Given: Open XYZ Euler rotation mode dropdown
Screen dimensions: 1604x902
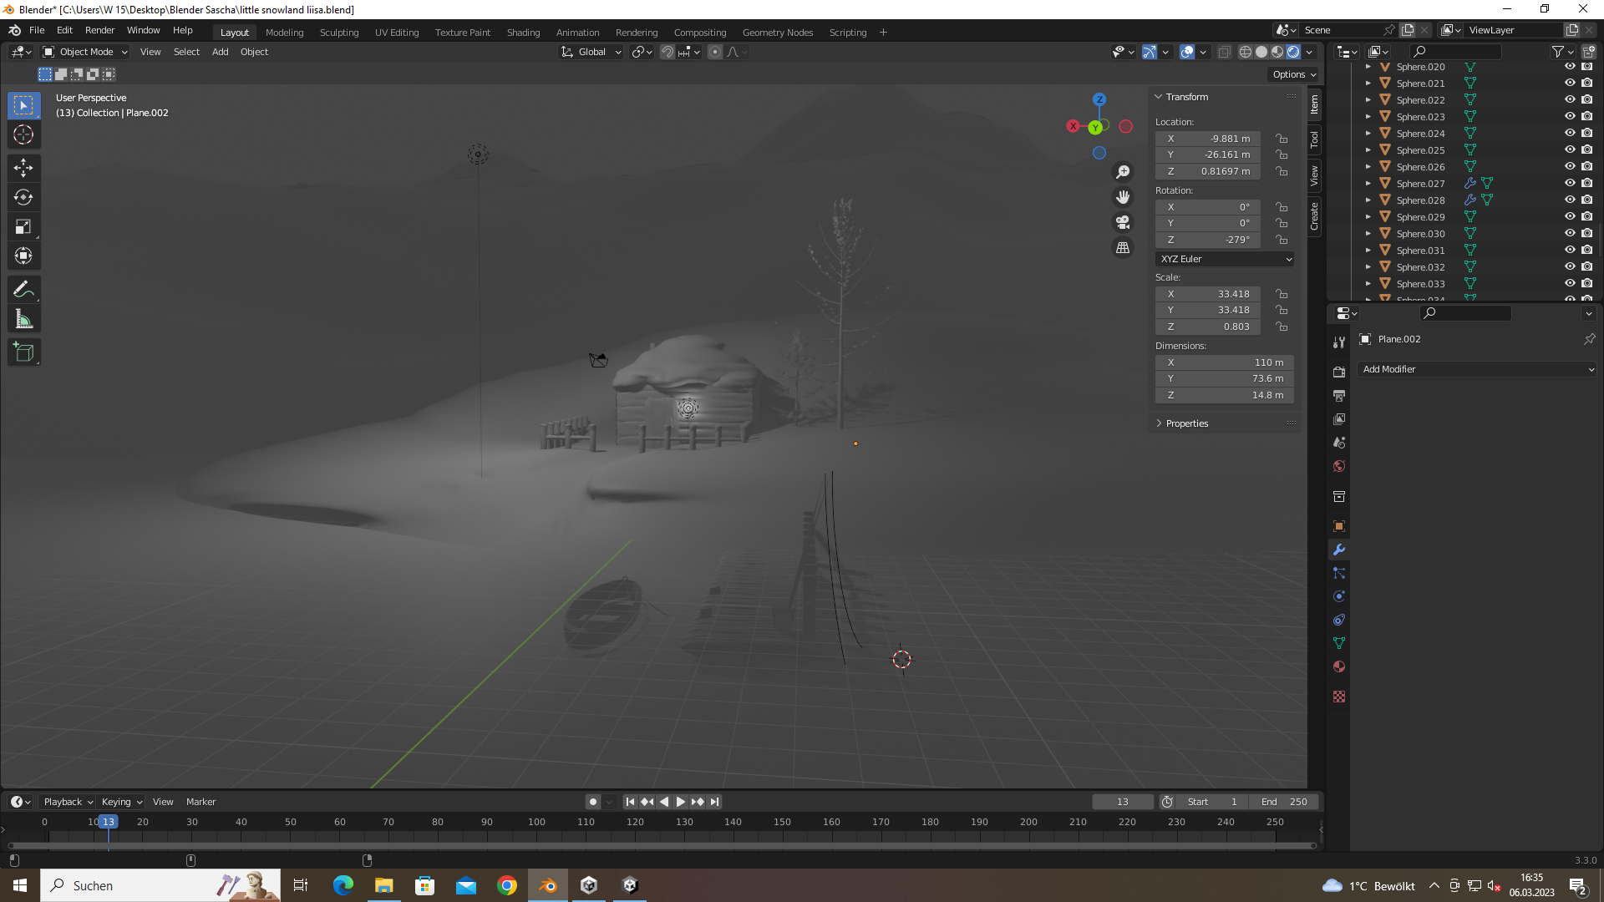Looking at the screenshot, I should coord(1225,259).
